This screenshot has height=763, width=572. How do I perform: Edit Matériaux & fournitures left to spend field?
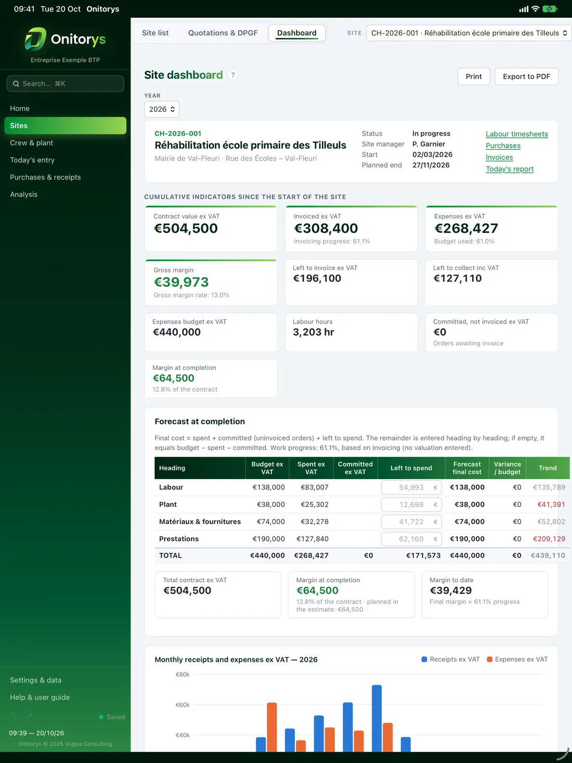(x=411, y=522)
